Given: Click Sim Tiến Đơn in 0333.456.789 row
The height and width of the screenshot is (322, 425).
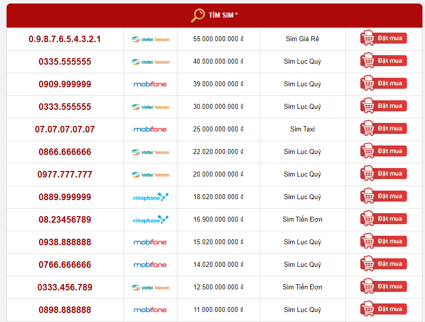Looking at the screenshot, I should 302,287.
